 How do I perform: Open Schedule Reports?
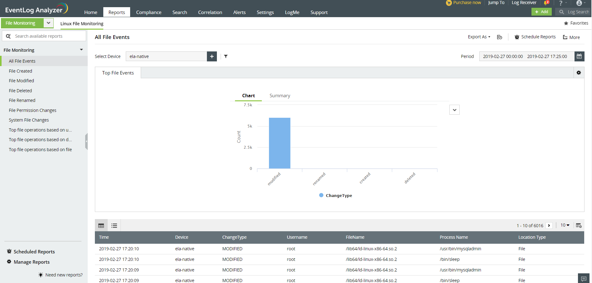[x=535, y=37]
